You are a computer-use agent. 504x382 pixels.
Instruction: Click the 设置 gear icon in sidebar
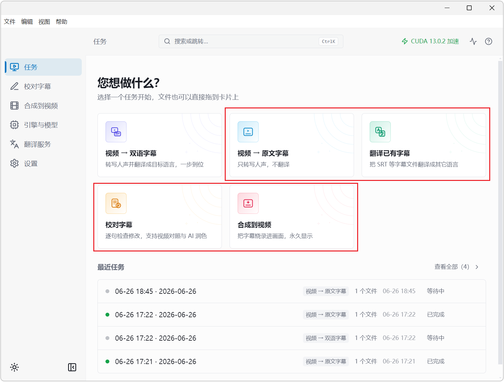(14, 163)
